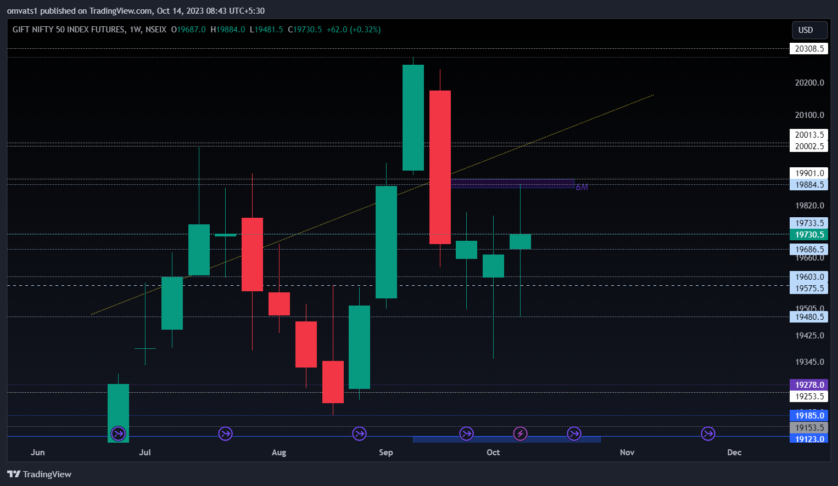Image resolution: width=838 pixels, height=486 pixels.
Task: Select the tallest red weekly candle in September
Action: [440, 167]
